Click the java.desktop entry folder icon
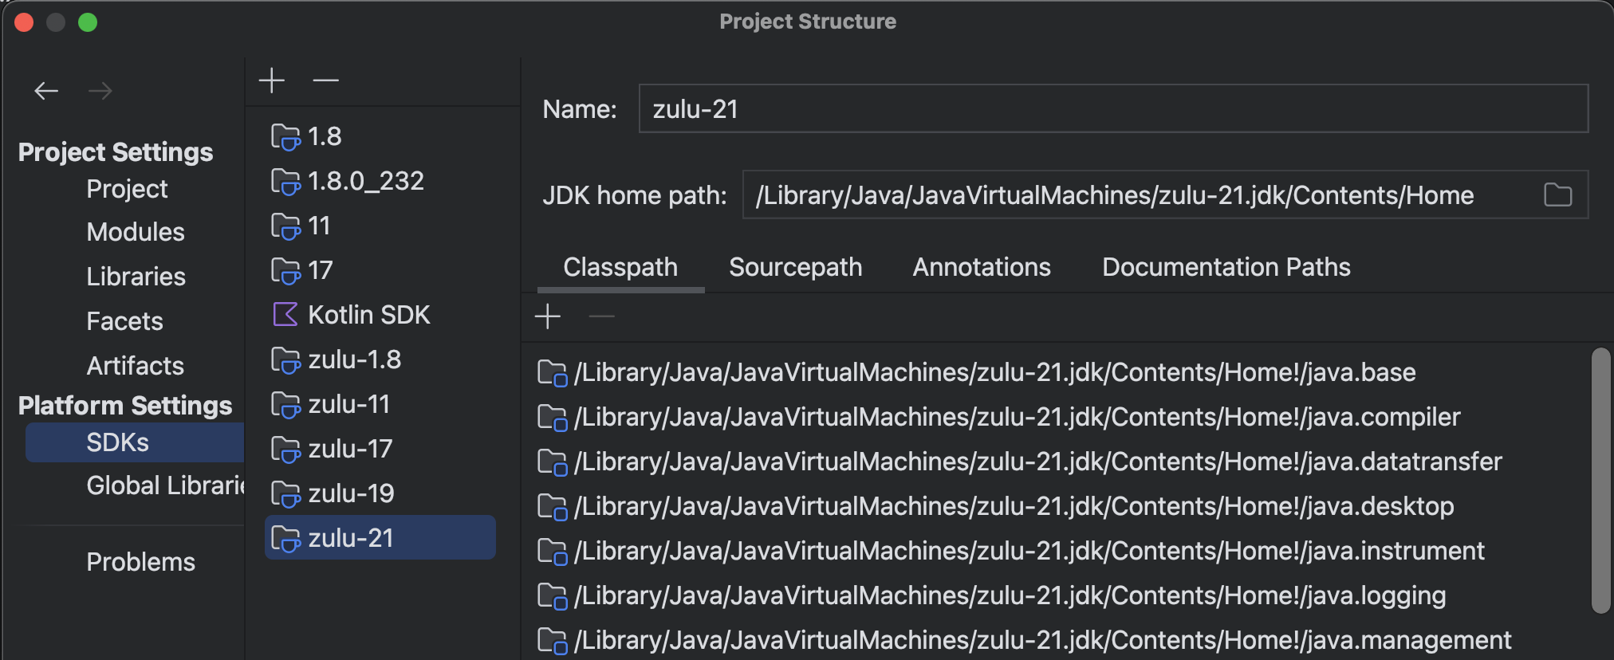This screenshot has height=660, width=1614. 552,507
